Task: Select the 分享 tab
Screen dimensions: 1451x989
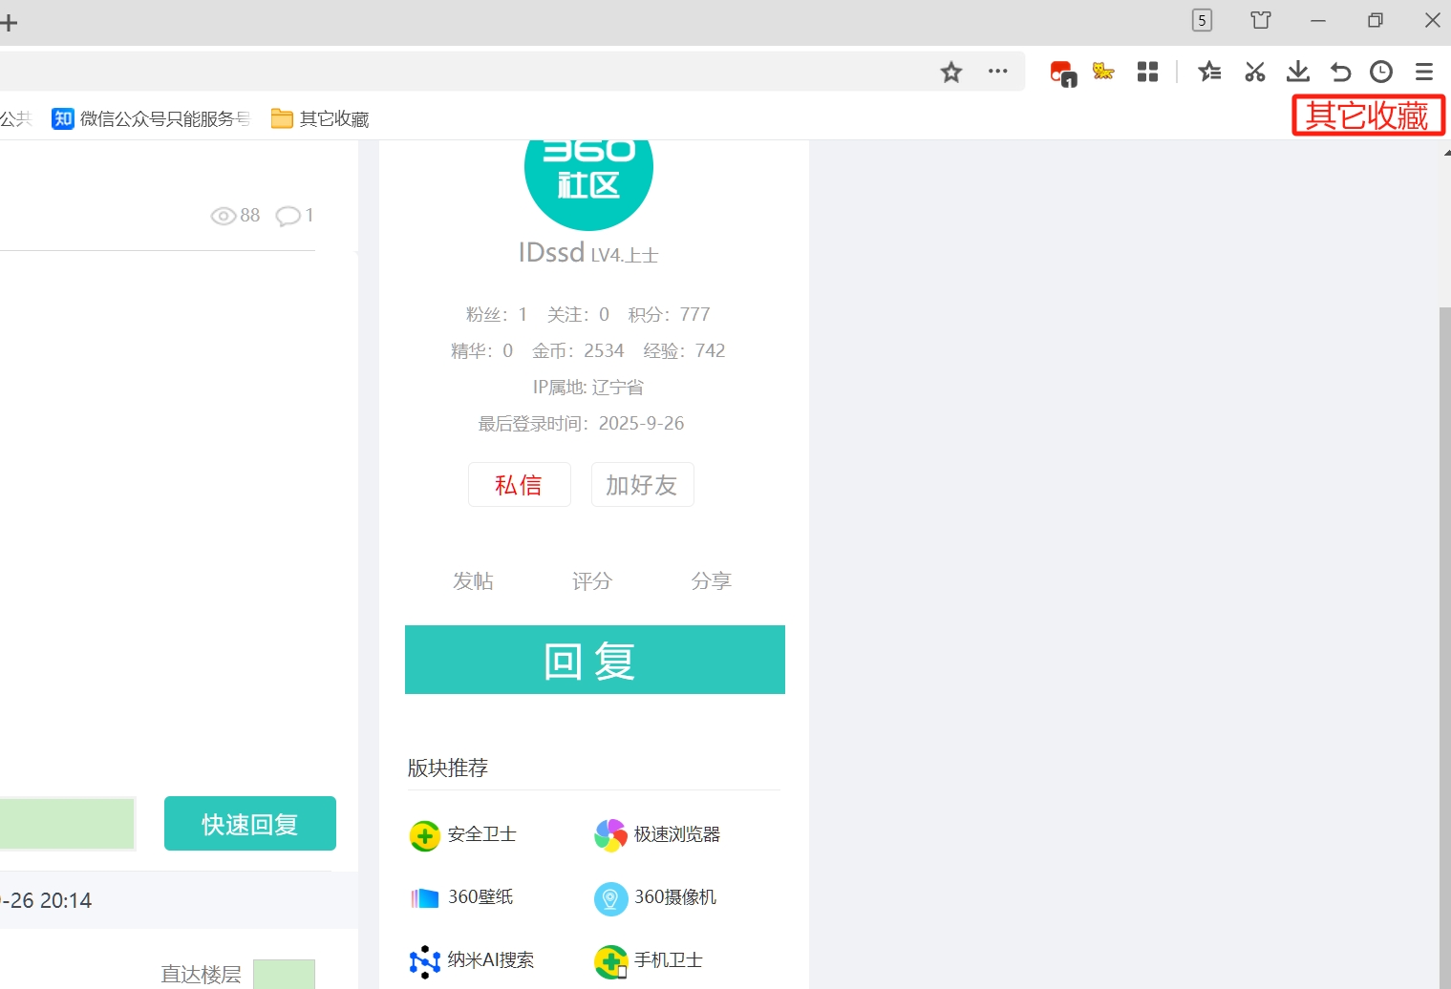Action: click(x=712, y=580)
